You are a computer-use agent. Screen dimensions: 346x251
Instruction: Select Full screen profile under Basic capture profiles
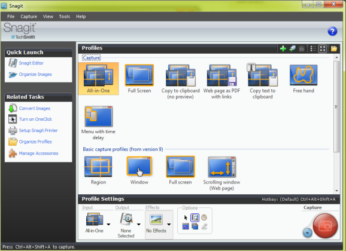180,170
